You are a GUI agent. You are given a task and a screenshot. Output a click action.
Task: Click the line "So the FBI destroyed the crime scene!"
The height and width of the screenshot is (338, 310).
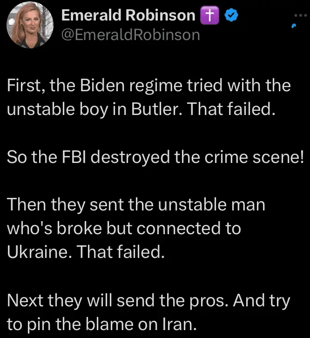155,157
